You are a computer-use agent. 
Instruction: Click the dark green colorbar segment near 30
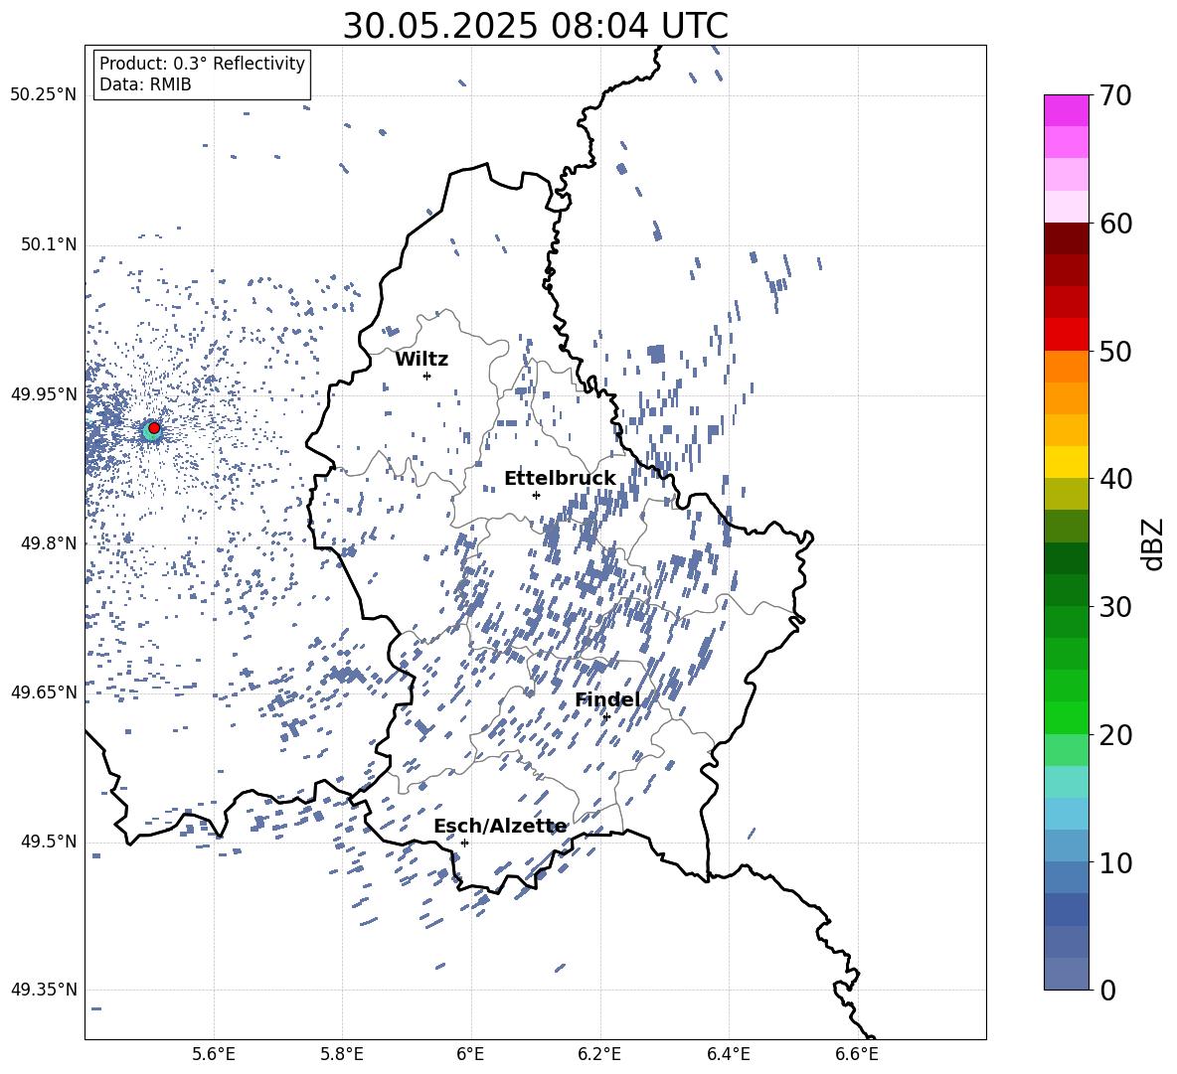tap(1067, 590)
